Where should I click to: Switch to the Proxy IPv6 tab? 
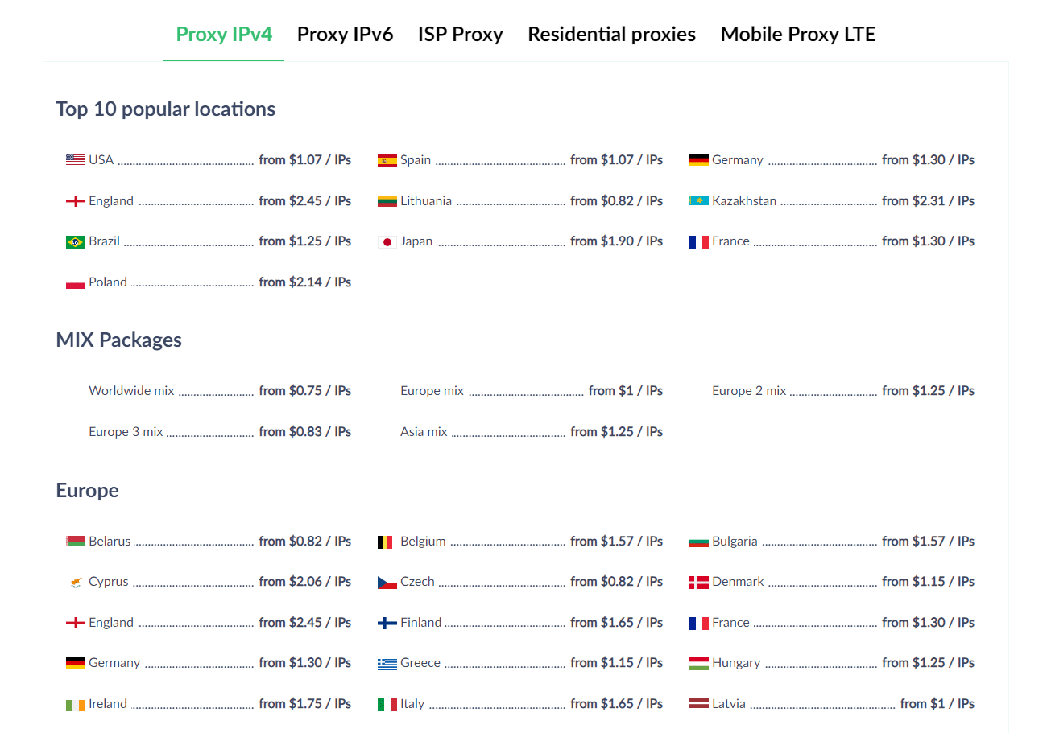345,35
